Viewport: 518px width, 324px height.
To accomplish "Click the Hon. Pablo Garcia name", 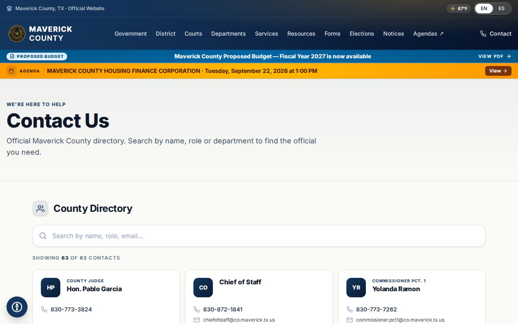I will click(x=94, y=289).
